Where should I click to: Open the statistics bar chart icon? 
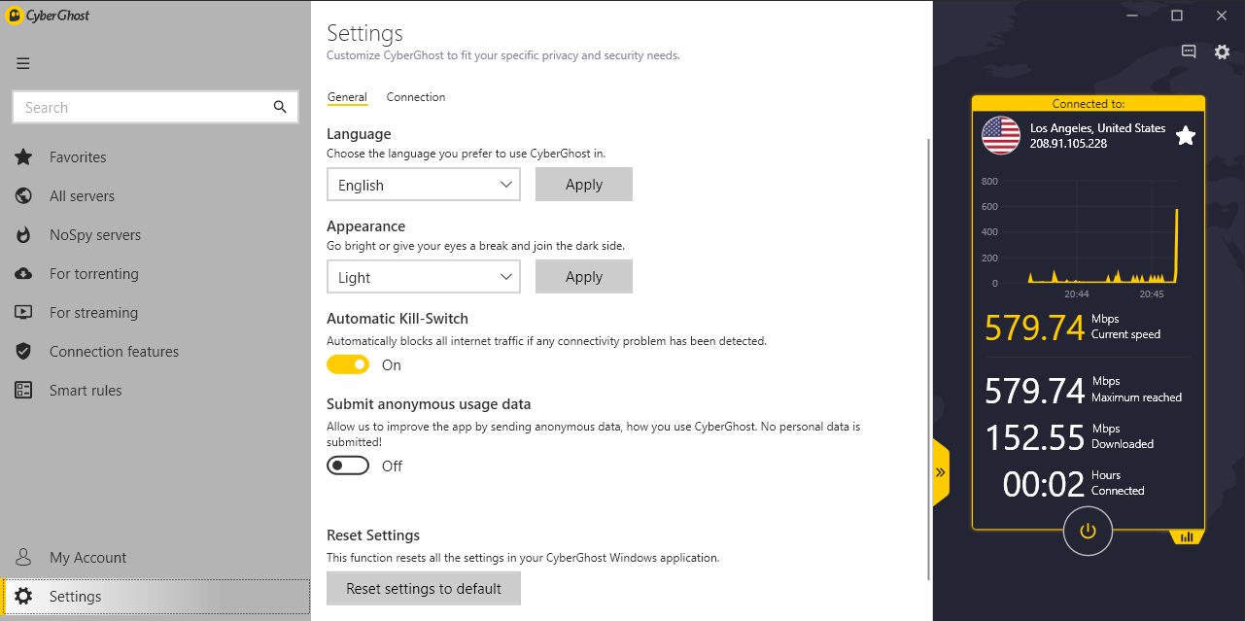(1187, 536)
